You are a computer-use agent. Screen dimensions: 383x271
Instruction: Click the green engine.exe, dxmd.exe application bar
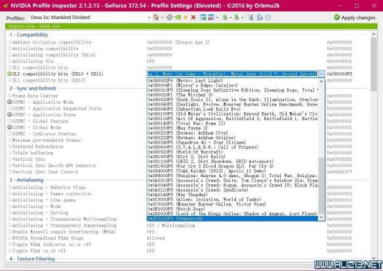click(x=191, y=26)
